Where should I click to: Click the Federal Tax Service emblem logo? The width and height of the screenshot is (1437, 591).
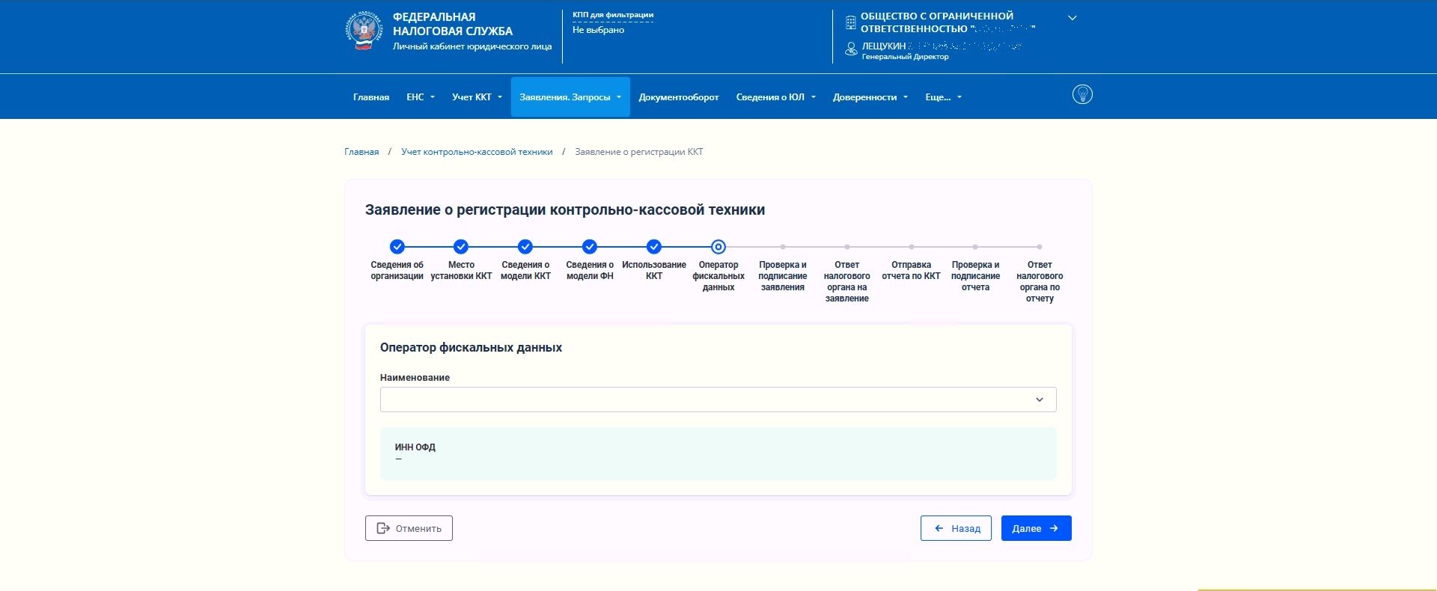(364, 31)
